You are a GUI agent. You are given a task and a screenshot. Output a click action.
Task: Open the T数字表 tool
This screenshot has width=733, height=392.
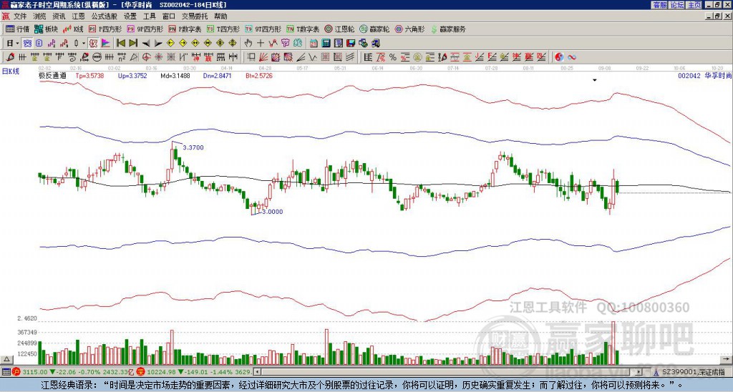(x=303, y=29)
